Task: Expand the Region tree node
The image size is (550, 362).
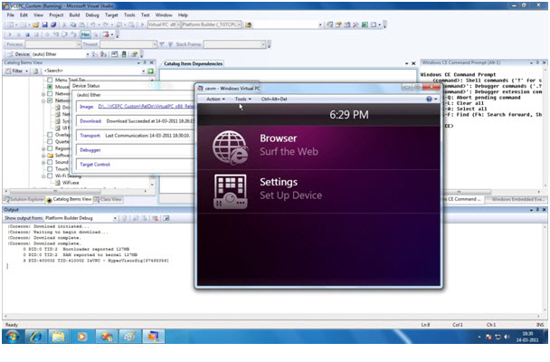Action: click(x=43, y=148)
